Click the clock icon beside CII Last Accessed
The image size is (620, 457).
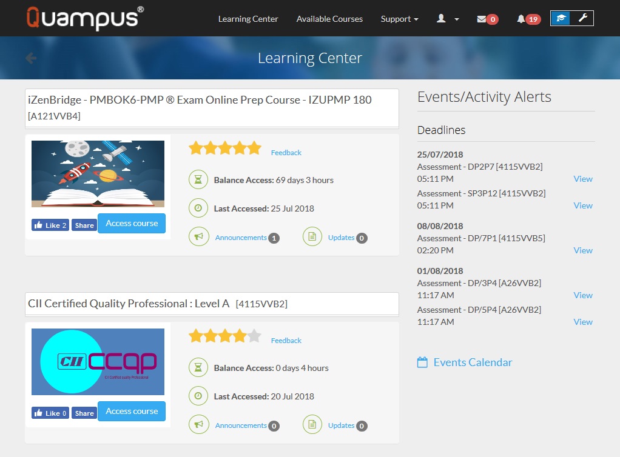coord(198,396)
